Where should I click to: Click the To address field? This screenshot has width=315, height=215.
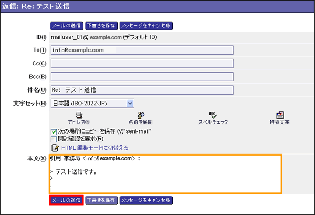point(142,50)
